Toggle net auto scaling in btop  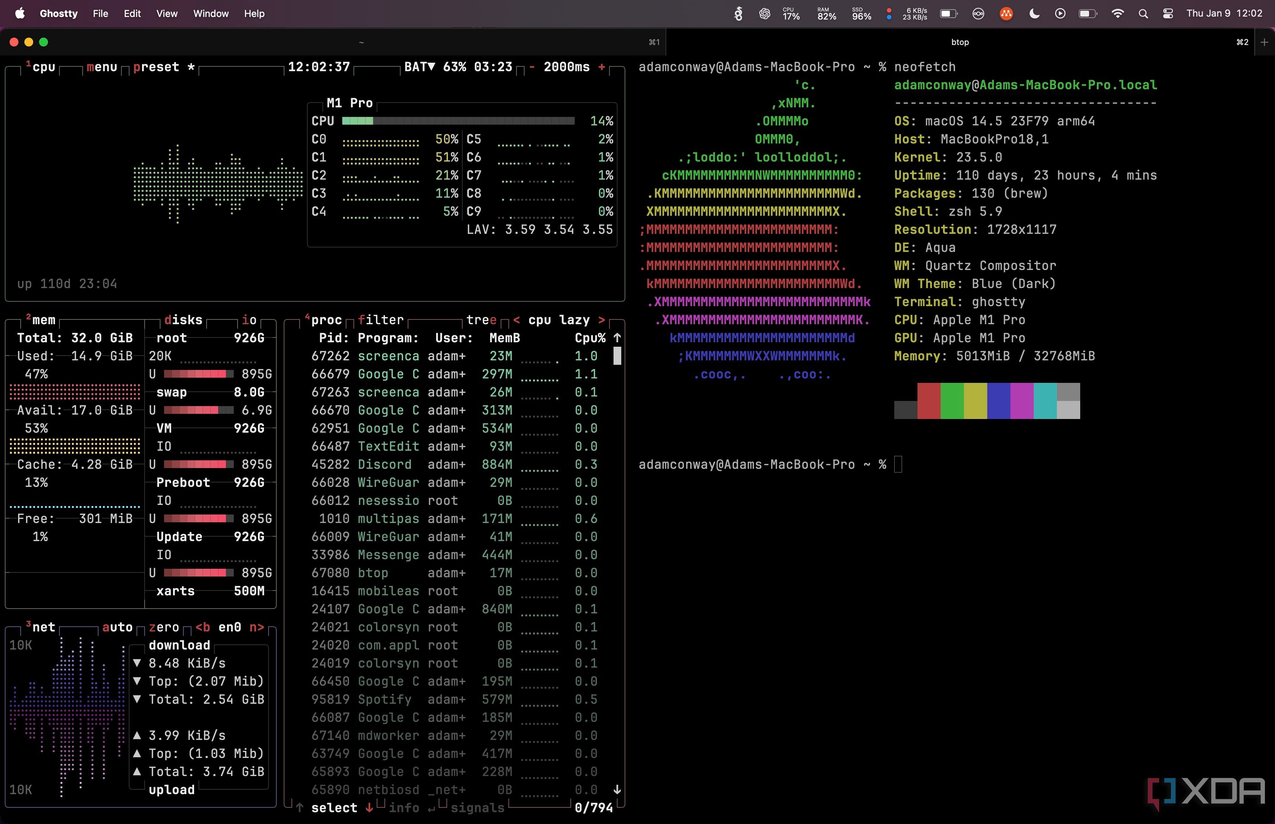point(117,627)
